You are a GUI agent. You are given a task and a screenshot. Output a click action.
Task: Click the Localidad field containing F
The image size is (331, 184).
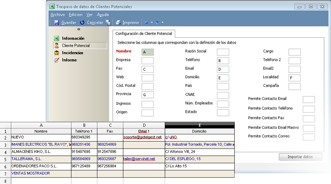[x=294, y=78]
